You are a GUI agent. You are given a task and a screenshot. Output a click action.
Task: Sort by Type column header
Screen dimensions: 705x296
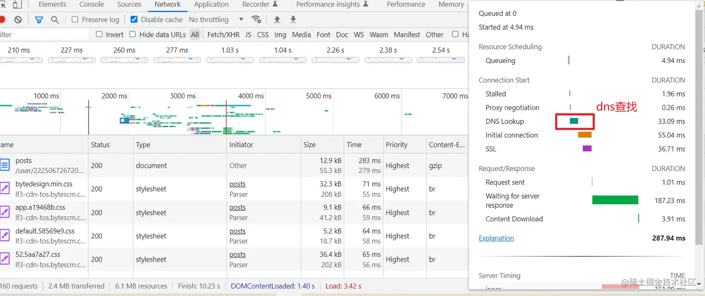[180, 145]
